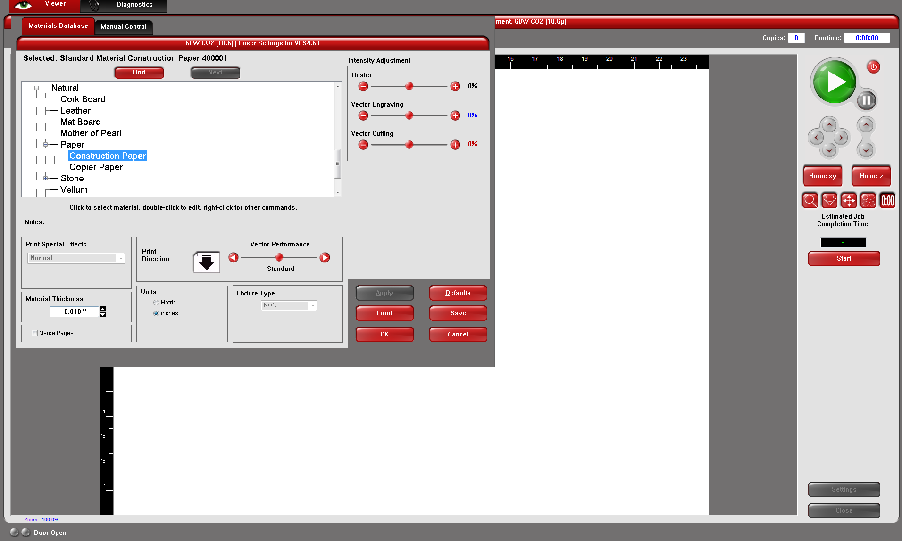The width and height of the screenshot is (902, 541).
Task: Jog the XY head left
Action: pos(816,138)
